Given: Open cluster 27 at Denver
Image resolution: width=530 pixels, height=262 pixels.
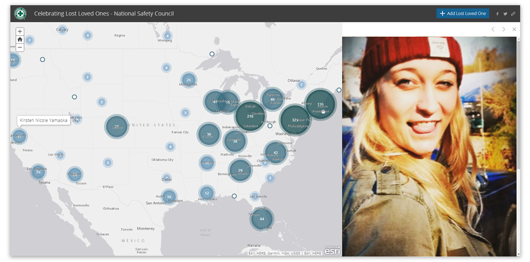Looking at the screenshot, I should [x=116, y=127].
